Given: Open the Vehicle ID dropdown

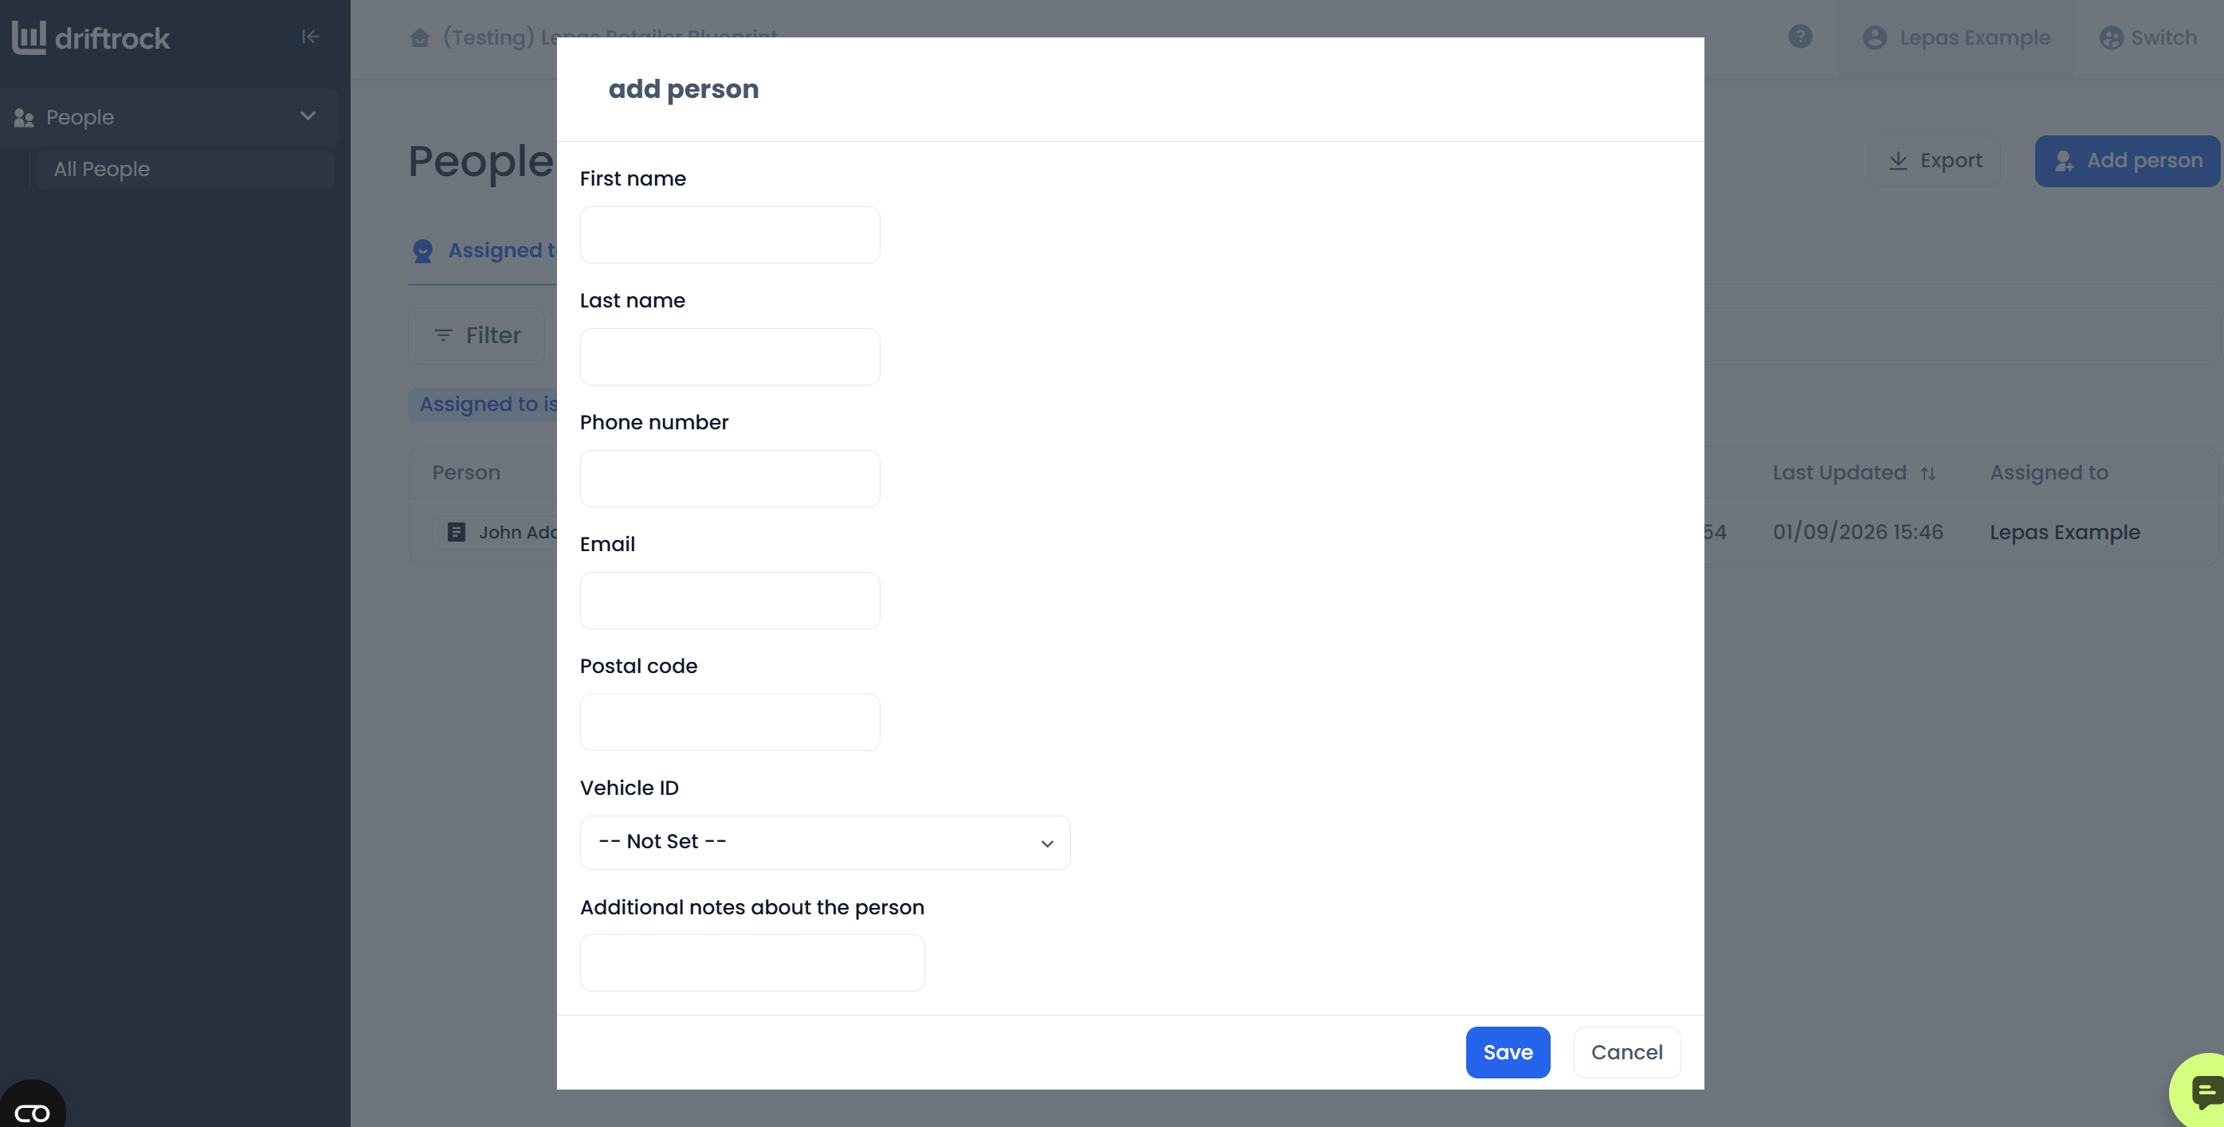Looking at the screenshot, I should (825, 842).
